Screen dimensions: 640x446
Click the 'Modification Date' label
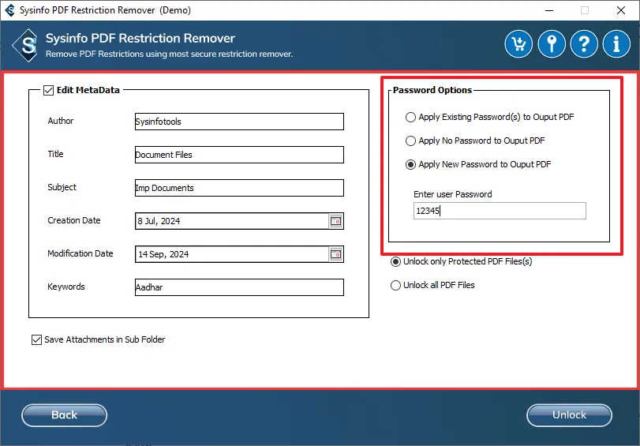coord(80,253)
